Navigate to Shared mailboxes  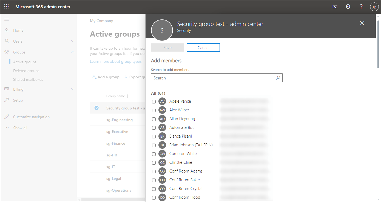click(x=28, y=79)
